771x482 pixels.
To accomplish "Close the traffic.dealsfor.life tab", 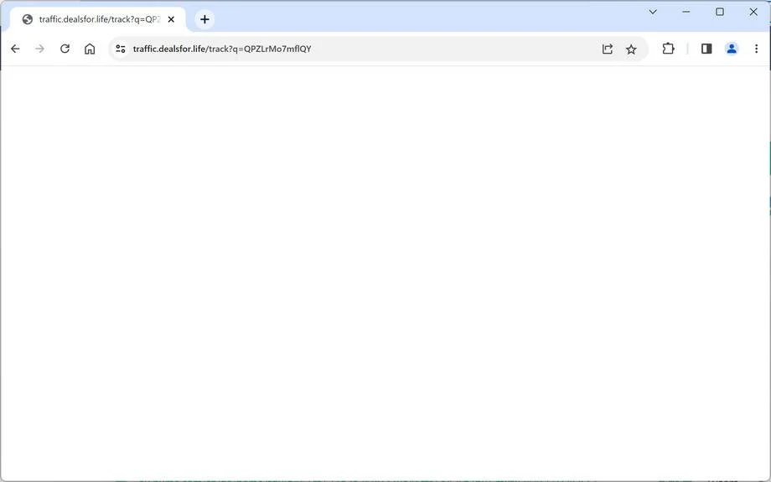I will point(171,19).
